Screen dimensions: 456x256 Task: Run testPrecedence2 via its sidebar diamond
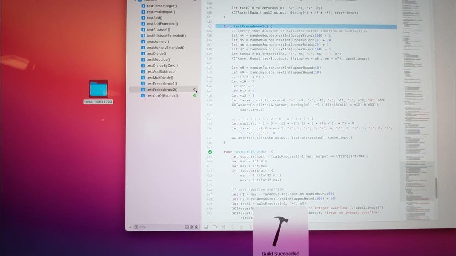point(195,90)
